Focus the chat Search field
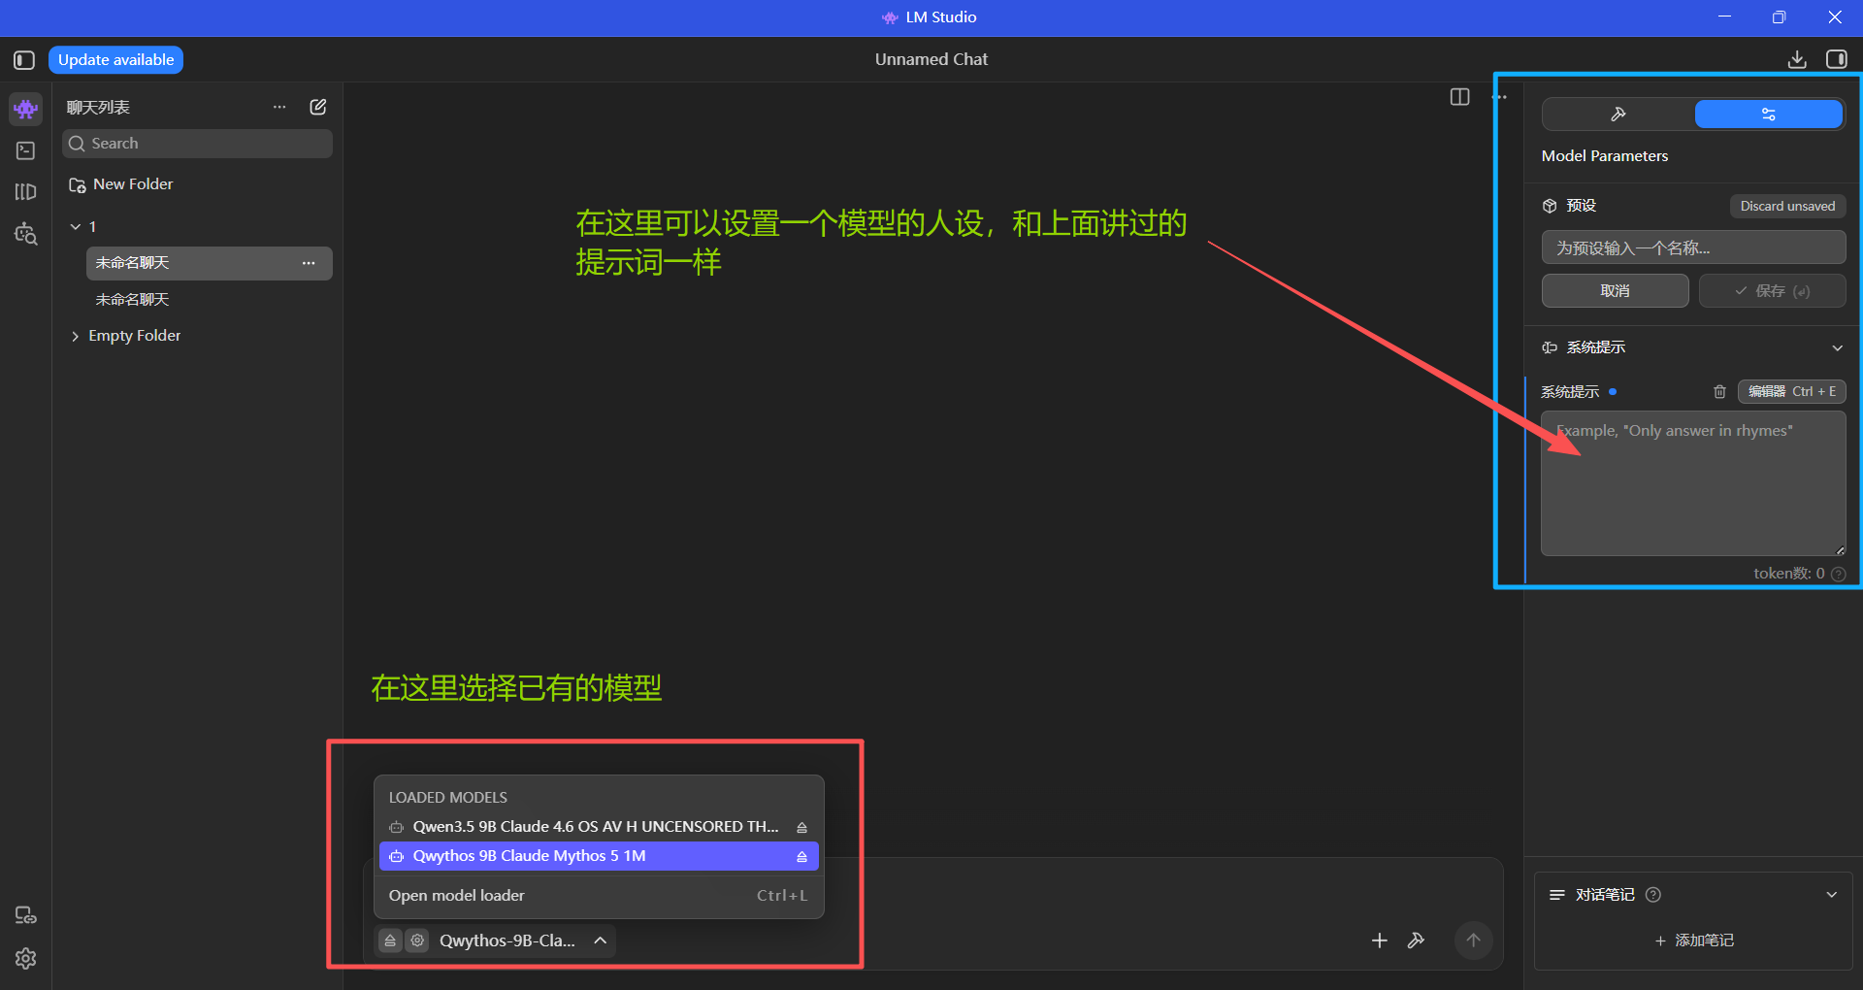This screenshot has height=990, width=1863. pos(198,144)
